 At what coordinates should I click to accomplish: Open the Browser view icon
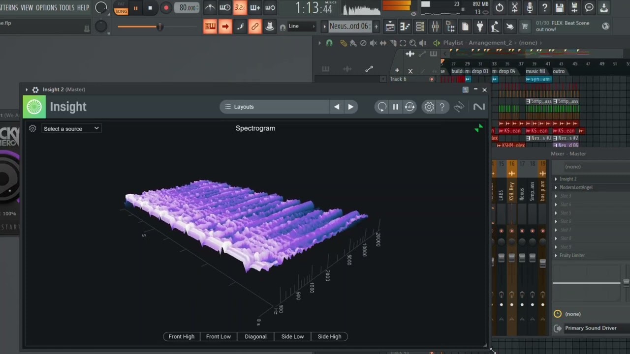pos(450,27)
